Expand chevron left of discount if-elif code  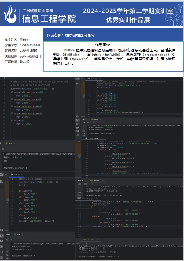coord(83,82)
